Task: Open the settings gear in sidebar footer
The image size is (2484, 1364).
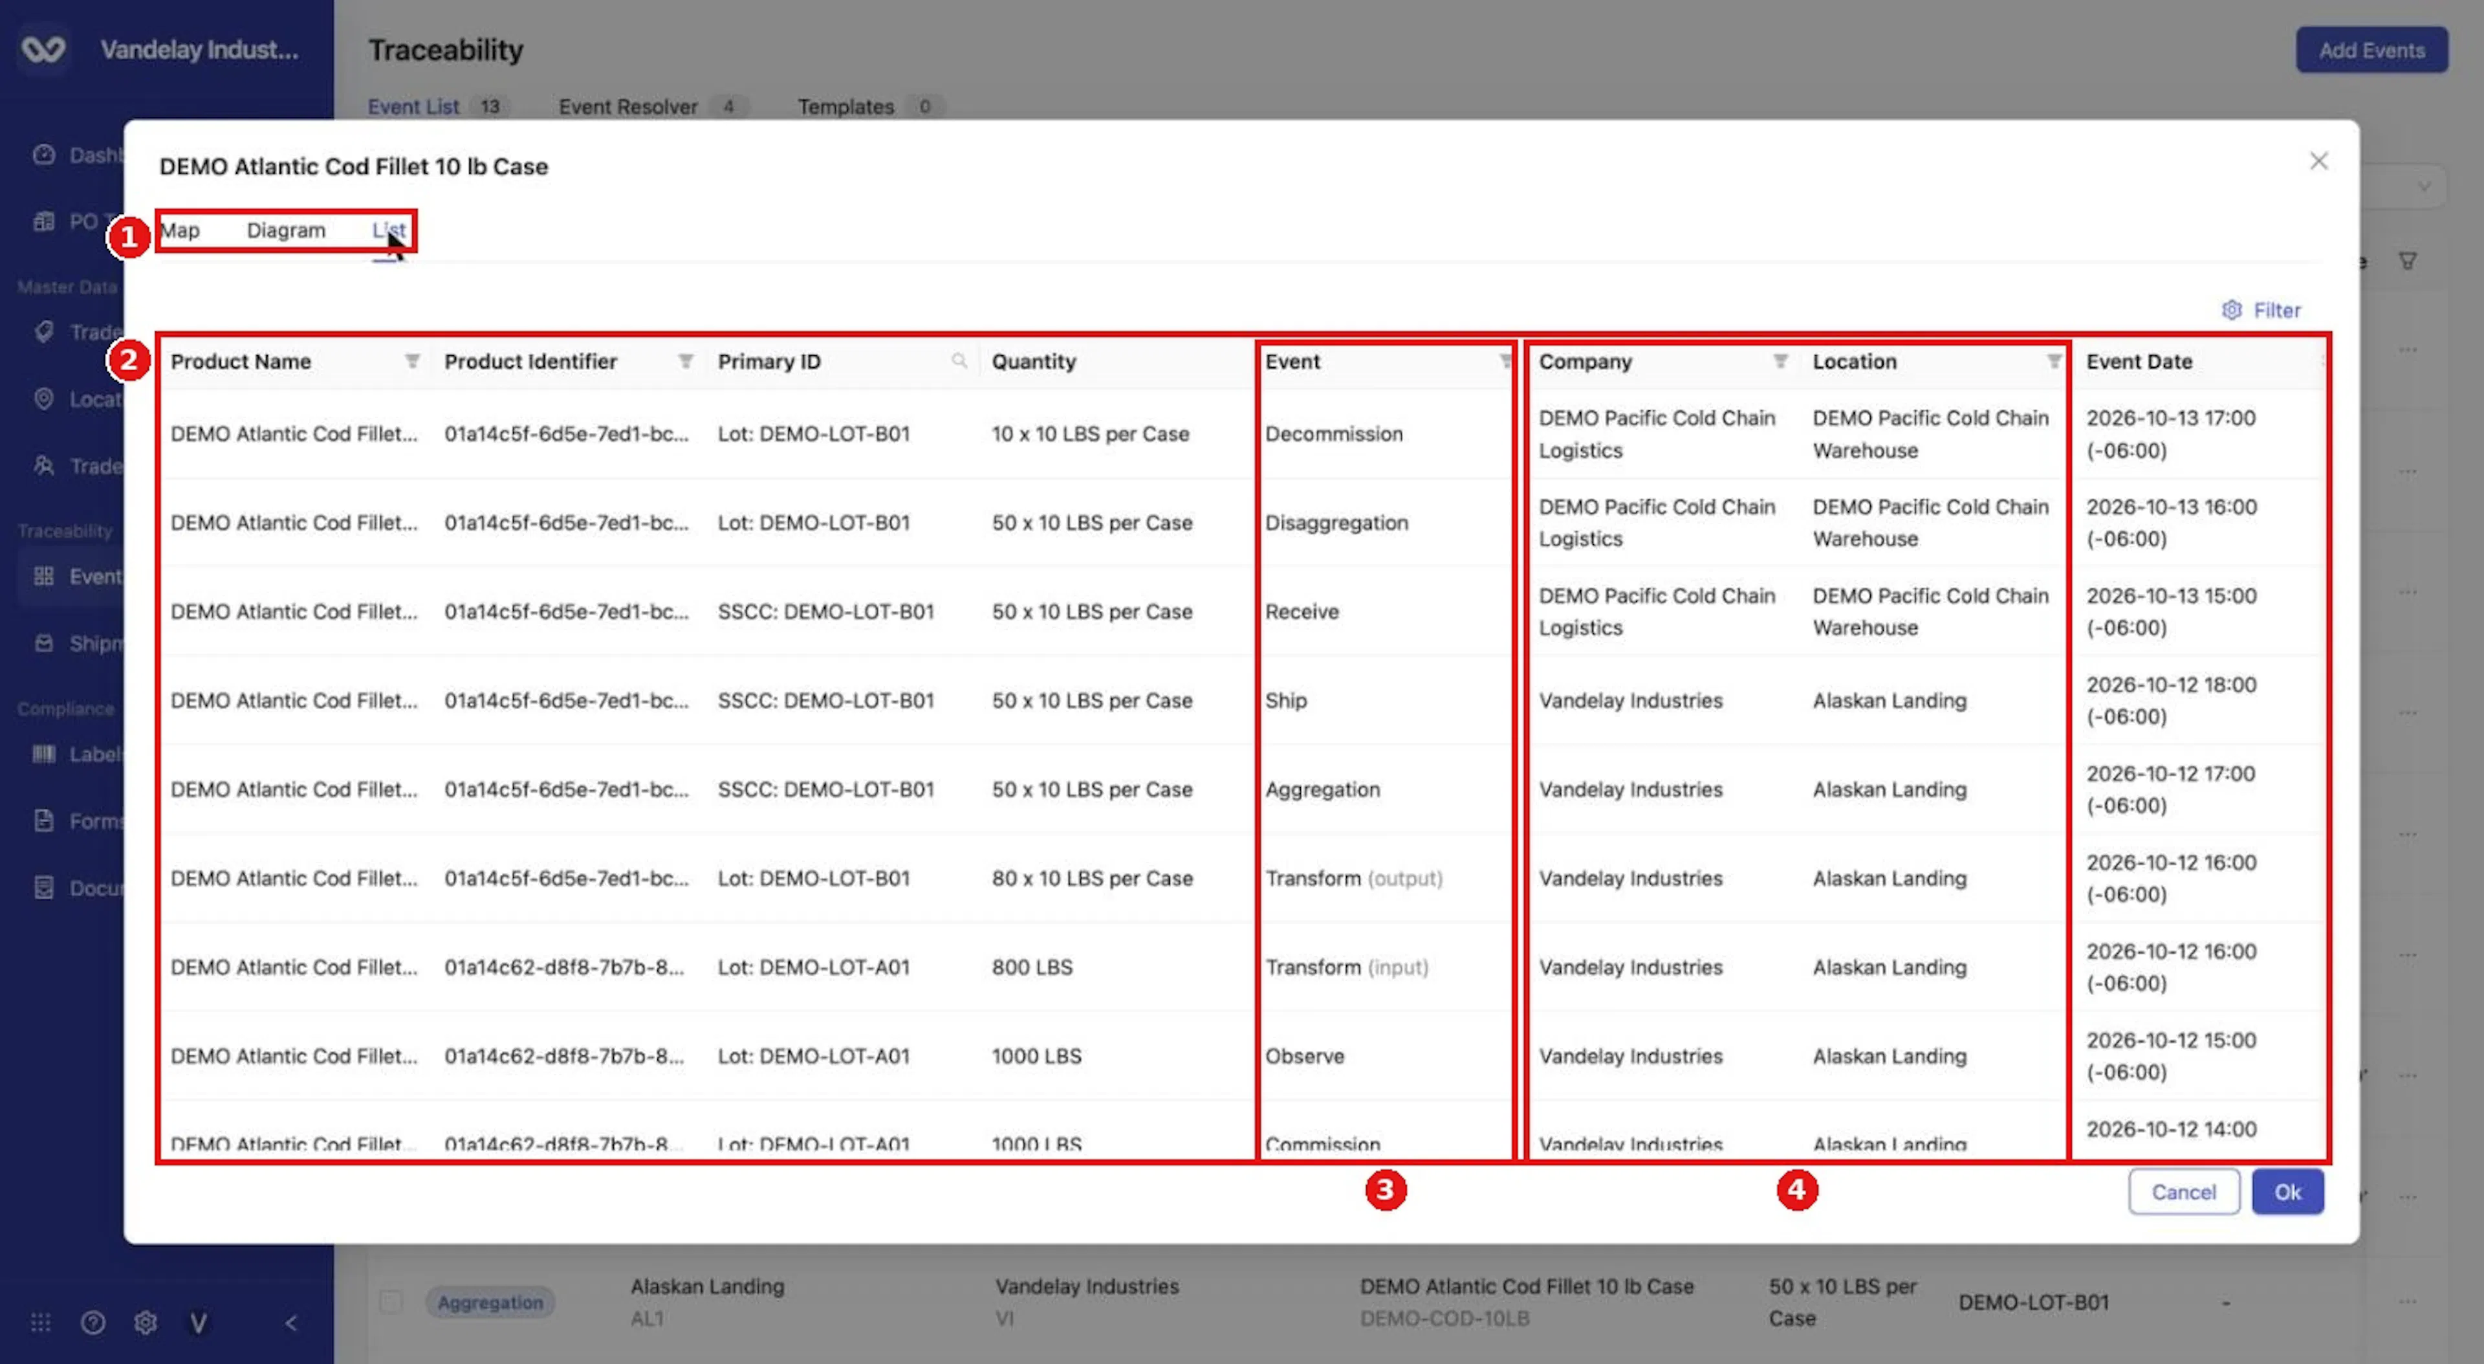Action: [x=146, y=1323]
